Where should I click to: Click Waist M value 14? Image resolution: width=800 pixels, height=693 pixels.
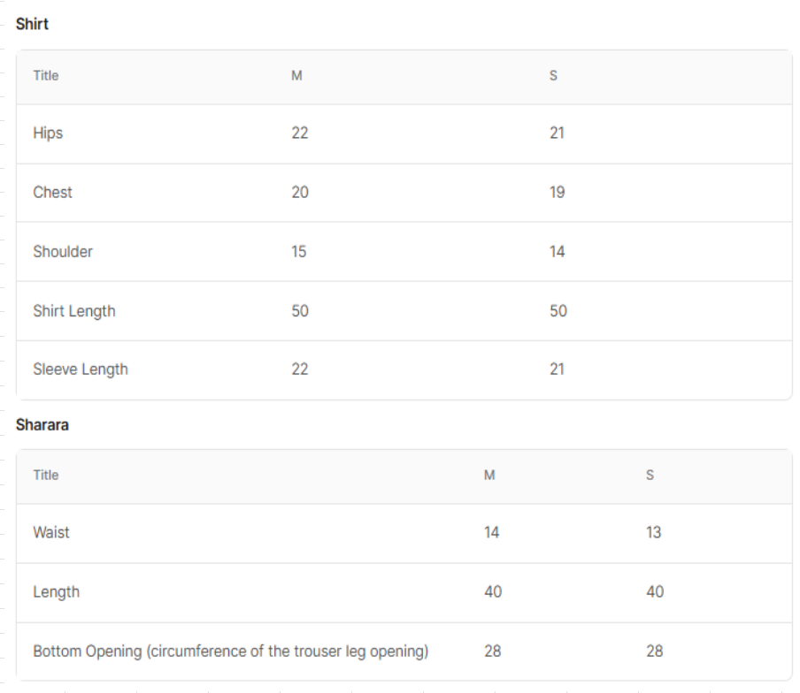click(492, 532)
